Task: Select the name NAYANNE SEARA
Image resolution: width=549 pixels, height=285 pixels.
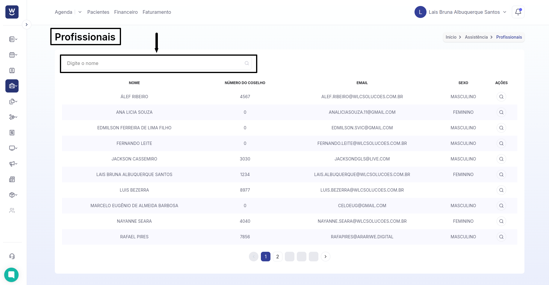Action: [x=134, y=221]
